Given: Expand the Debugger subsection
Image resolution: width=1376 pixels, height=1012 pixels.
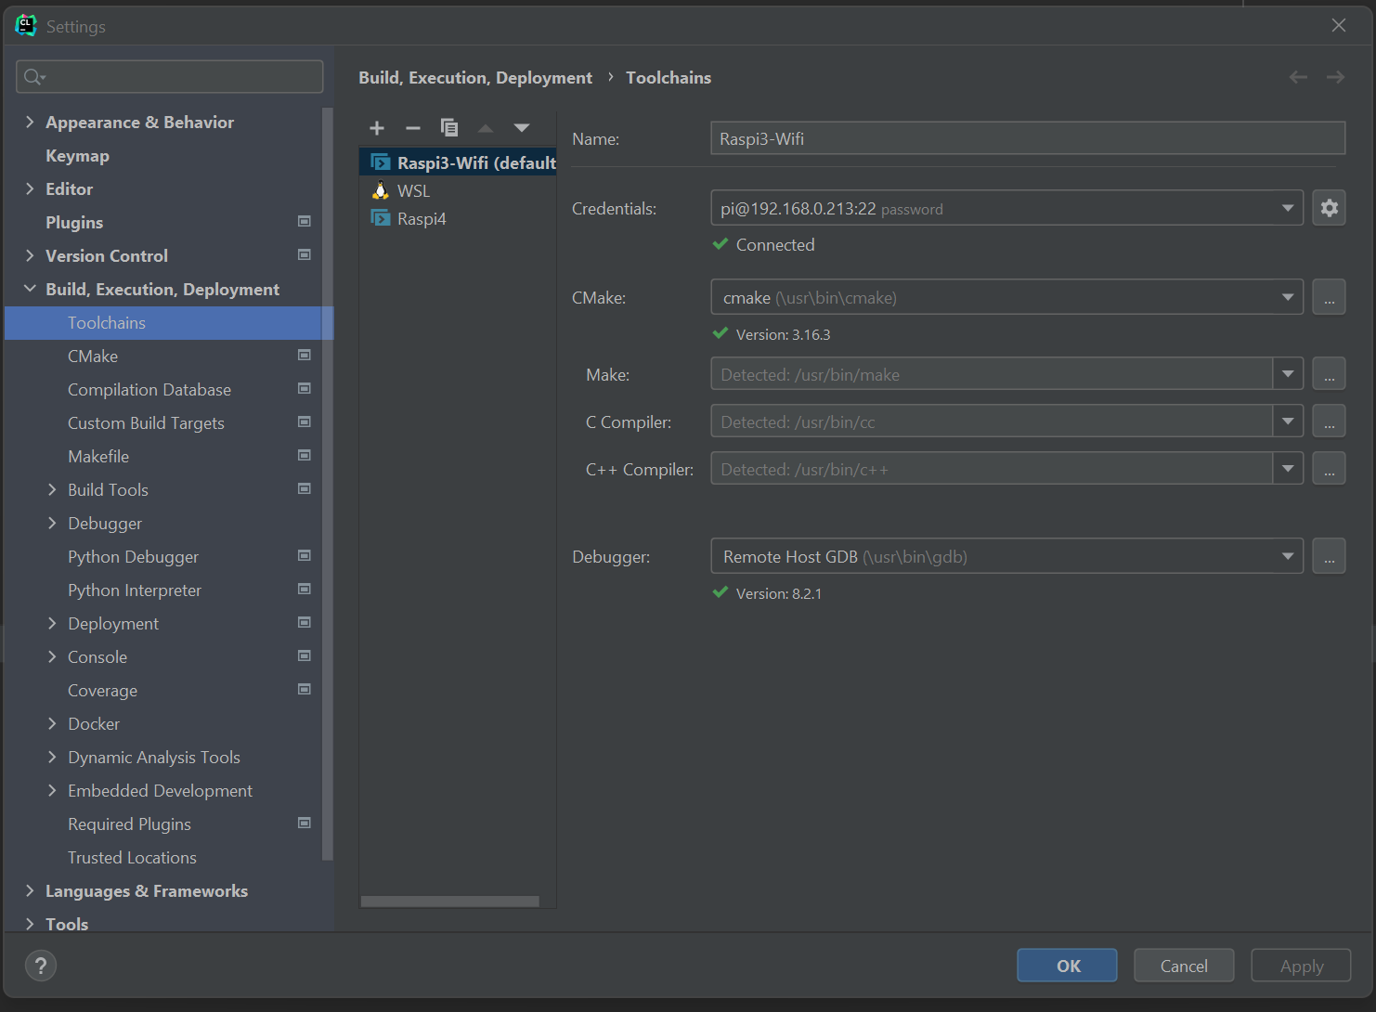Looking at the screenshot, I should tap(52, 523).
